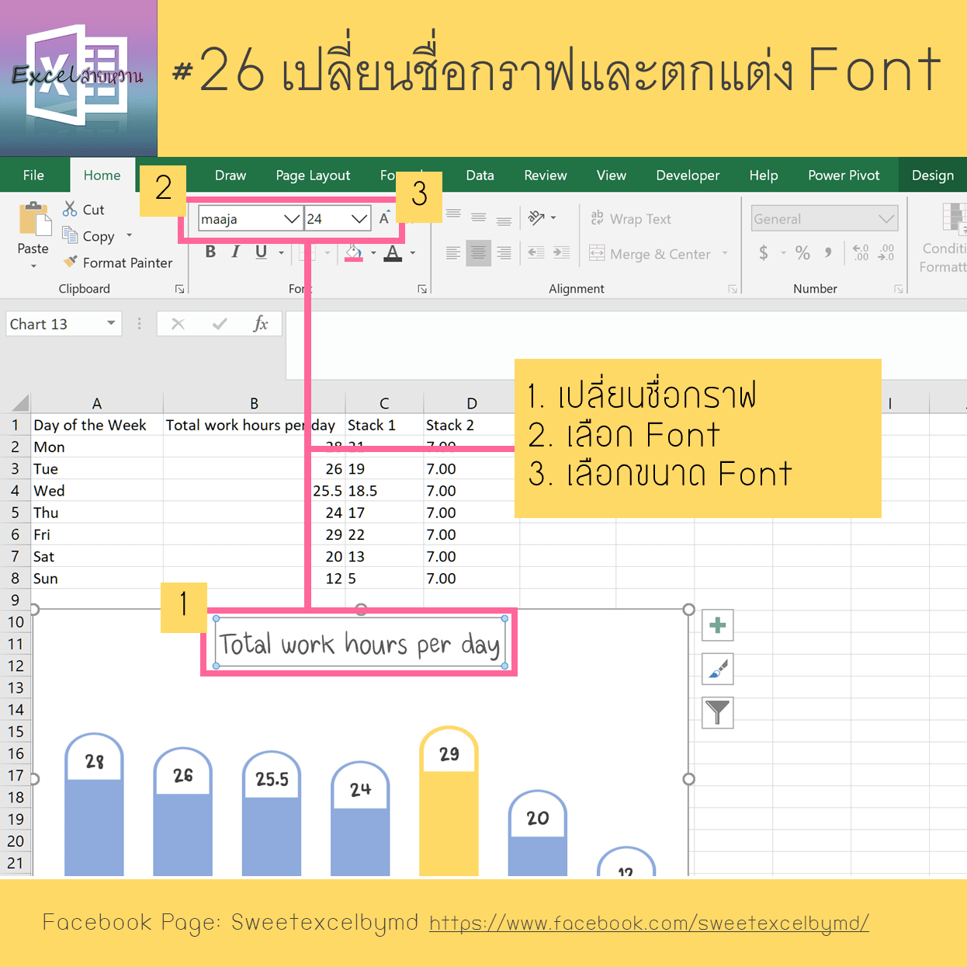
Task: Align text left
Action: pyautogui.click(x=454, y=252)
